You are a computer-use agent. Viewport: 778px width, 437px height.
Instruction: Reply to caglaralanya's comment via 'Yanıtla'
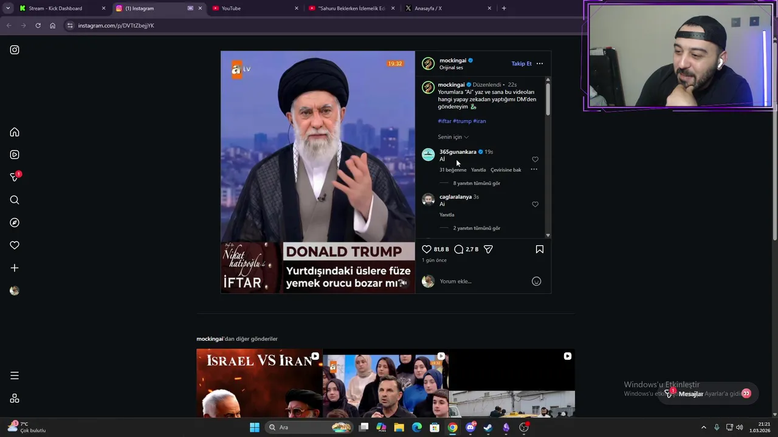(447, 215)
